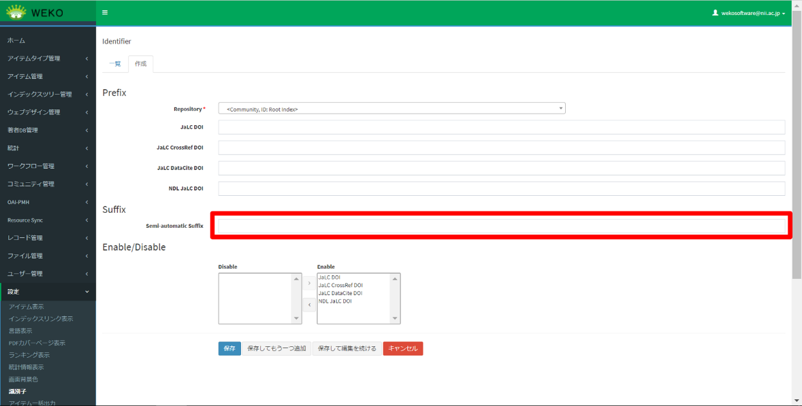Image resolution: width=802 pixels, height=406 pixels.
Task: Select JaLC CrossRef DOI in Enable list
Action: (340, 286)
